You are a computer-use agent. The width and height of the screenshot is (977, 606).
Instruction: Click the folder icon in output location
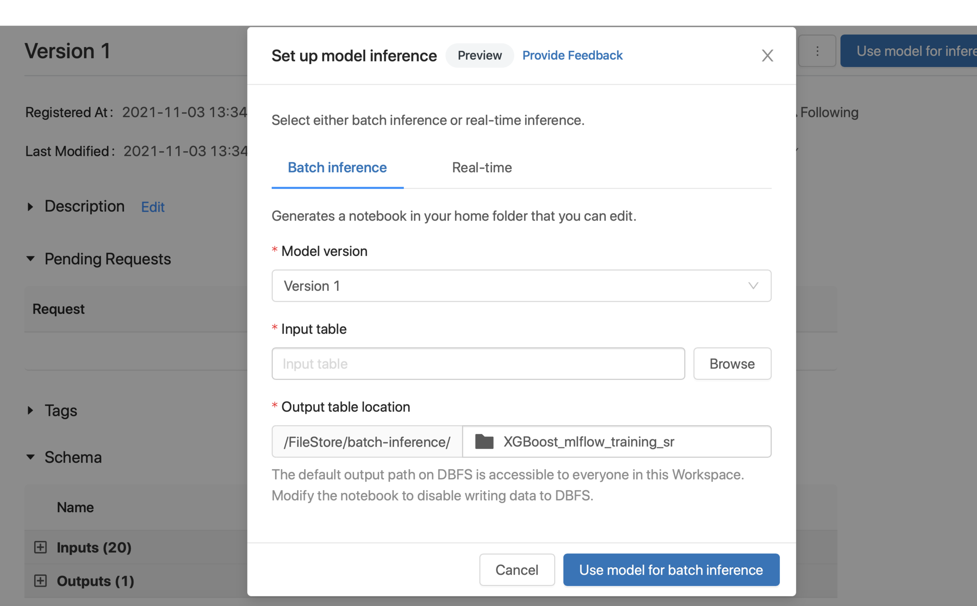(484, 442)
